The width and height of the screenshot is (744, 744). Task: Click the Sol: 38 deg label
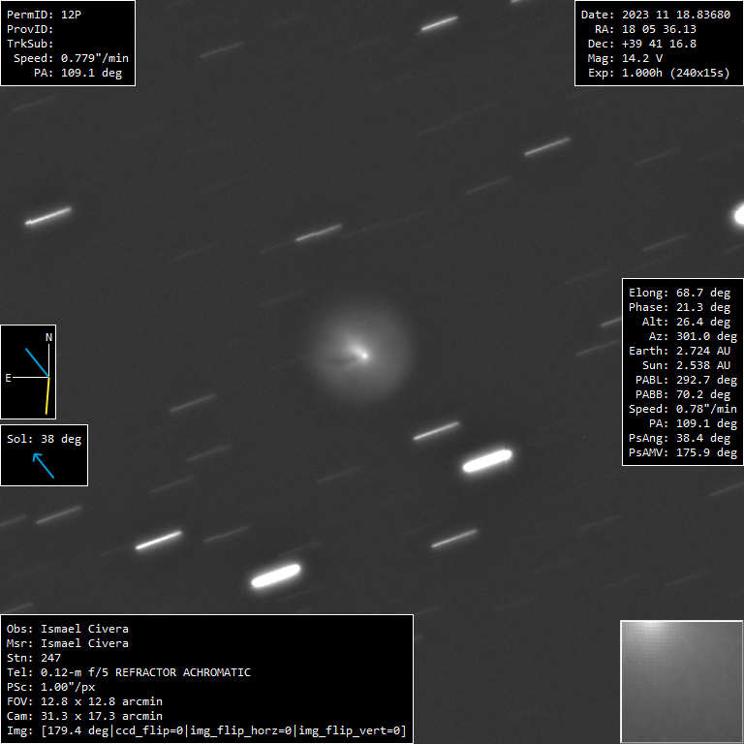point(44,439)
